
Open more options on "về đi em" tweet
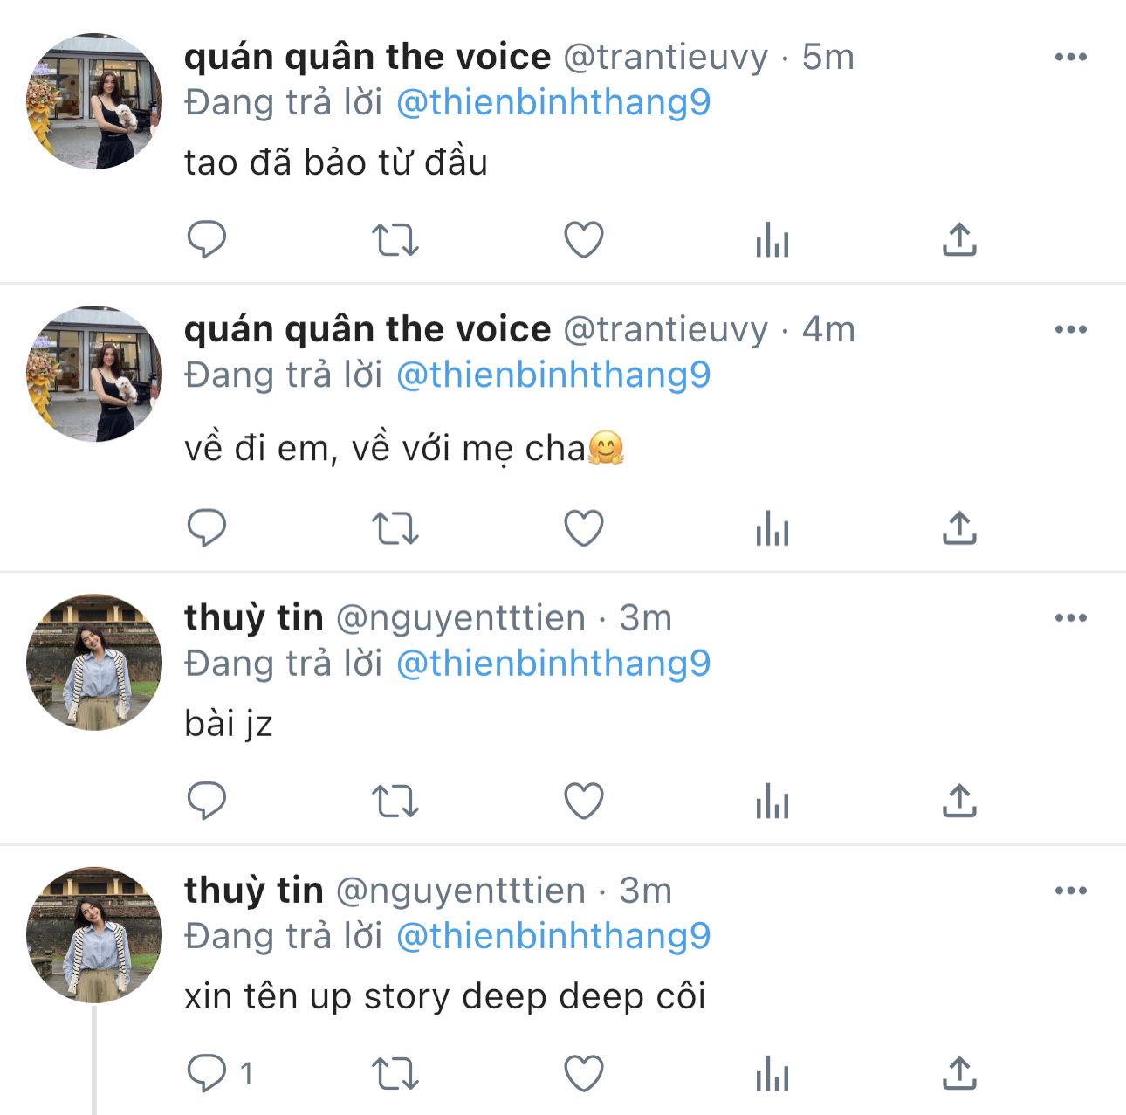[x=1070, y=330]
